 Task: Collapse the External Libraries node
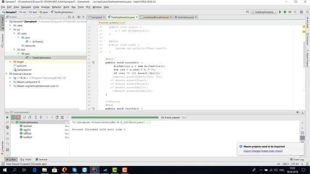(6, 74)
